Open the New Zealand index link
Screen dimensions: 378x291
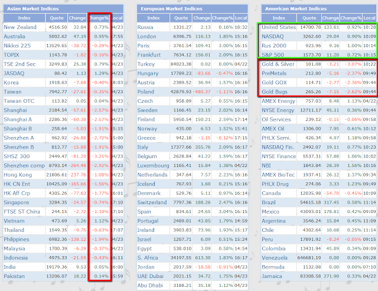[x=20, y=27]
